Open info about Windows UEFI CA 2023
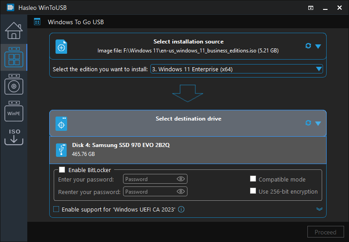 click(181, 209)
